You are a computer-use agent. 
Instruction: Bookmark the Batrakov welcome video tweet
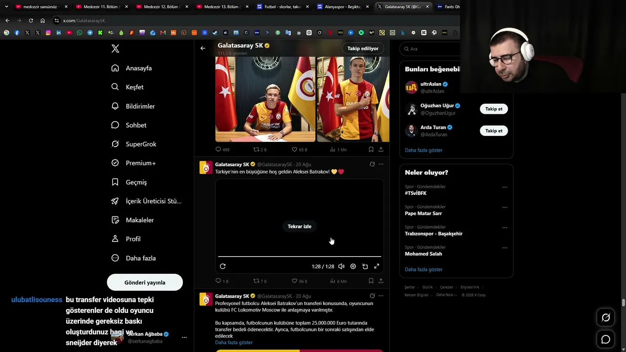(371, 281)
